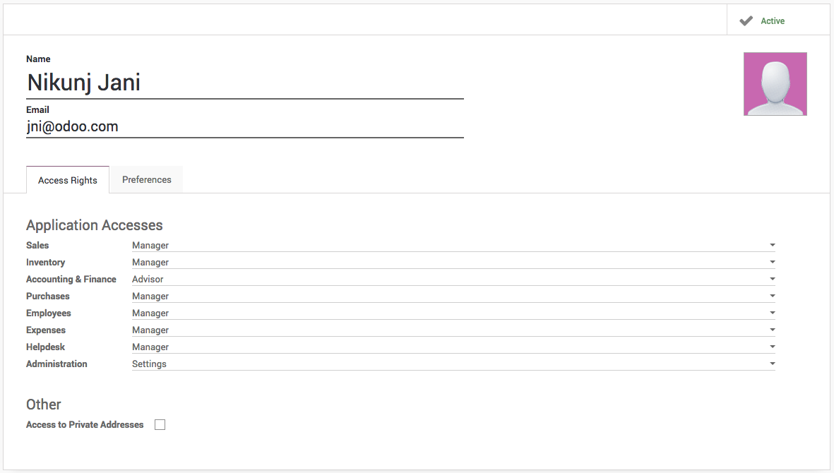Expand the Inventory access dropdown

point(452,263)
